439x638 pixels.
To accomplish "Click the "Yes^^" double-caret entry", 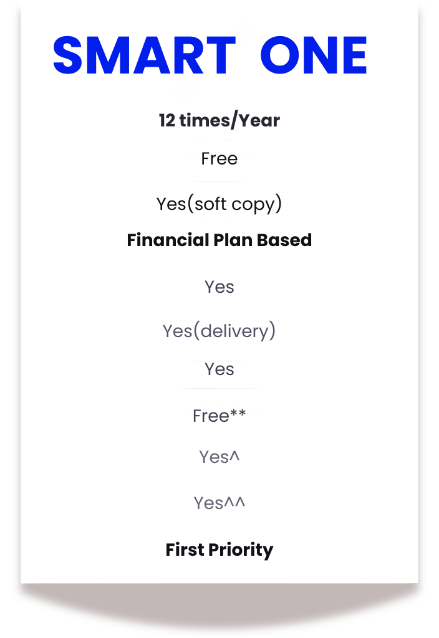I will pos(219,503).
